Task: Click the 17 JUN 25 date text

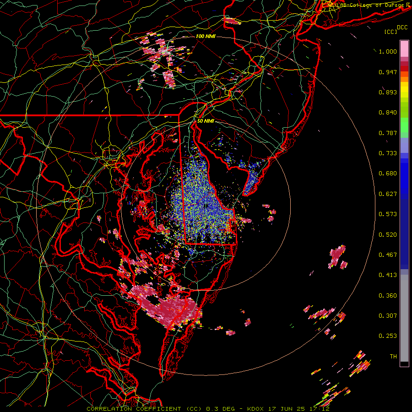Action: click(287, 409)
